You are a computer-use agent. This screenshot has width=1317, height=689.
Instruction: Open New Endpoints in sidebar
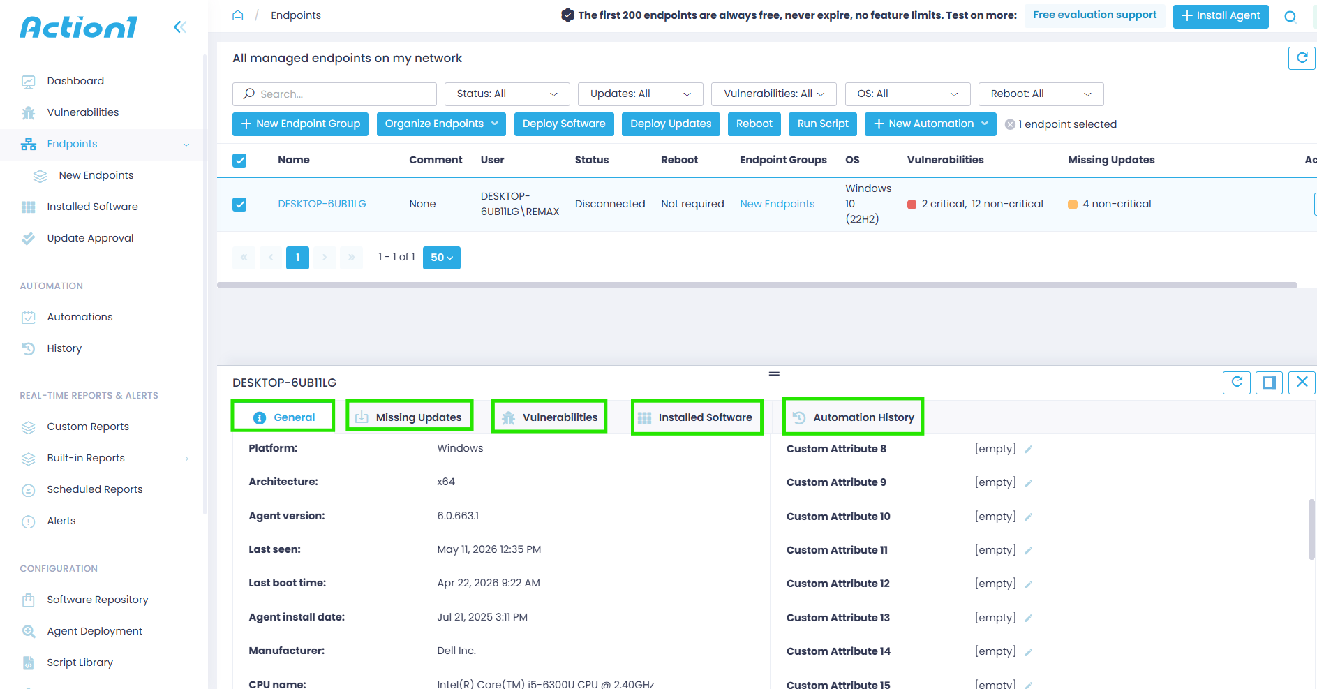coord(96,176)
